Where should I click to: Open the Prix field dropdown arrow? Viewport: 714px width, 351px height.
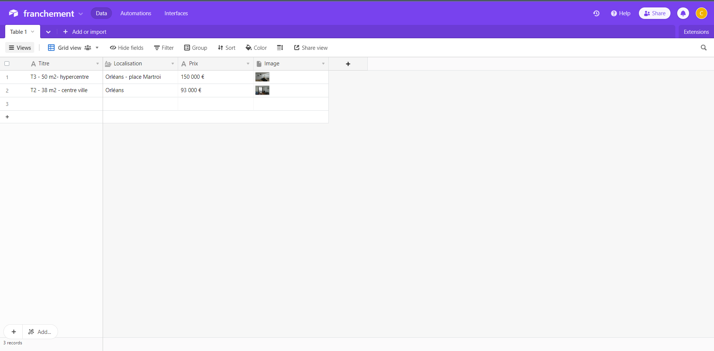coord(248,64)
